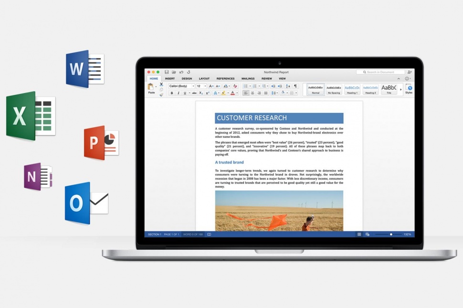Image resolution: width=463 pixels, height=308 pixels.
Task: Click the bulleted list icon
Action: pyautogui.click(x=246, y=86)
